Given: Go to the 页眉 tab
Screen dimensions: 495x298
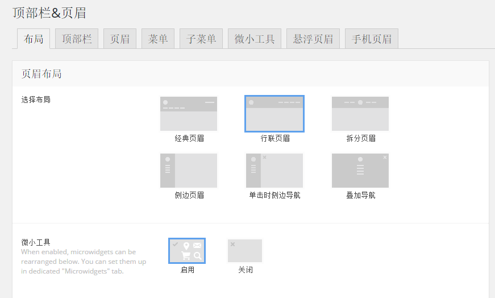Looking at the screenshot, I should pos(120,39).
